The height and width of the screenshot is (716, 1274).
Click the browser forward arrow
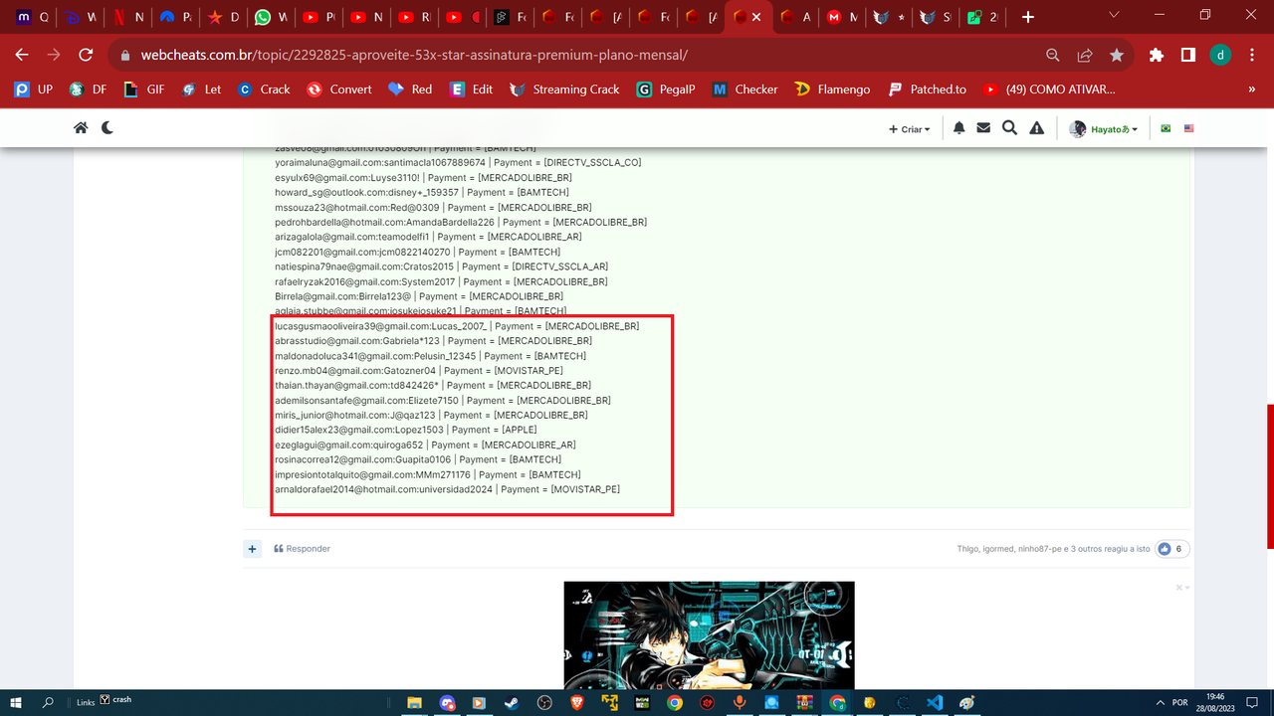pyautogui.click(x=54, y=55)
